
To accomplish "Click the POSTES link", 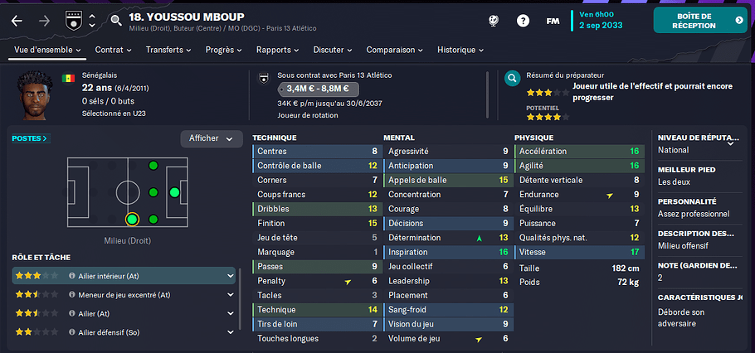I will (x=32, y=138).
